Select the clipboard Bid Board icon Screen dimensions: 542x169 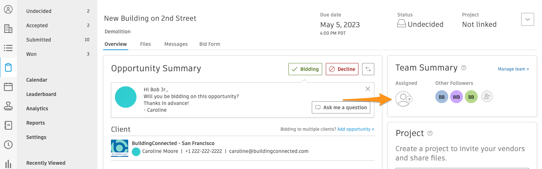pos(8,67)
